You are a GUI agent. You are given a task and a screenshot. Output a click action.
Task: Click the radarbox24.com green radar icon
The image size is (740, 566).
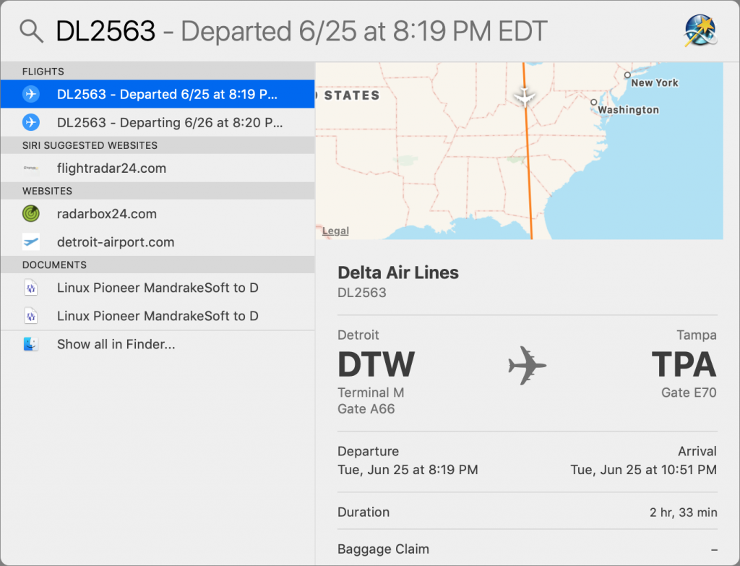[x=31, y=213]
